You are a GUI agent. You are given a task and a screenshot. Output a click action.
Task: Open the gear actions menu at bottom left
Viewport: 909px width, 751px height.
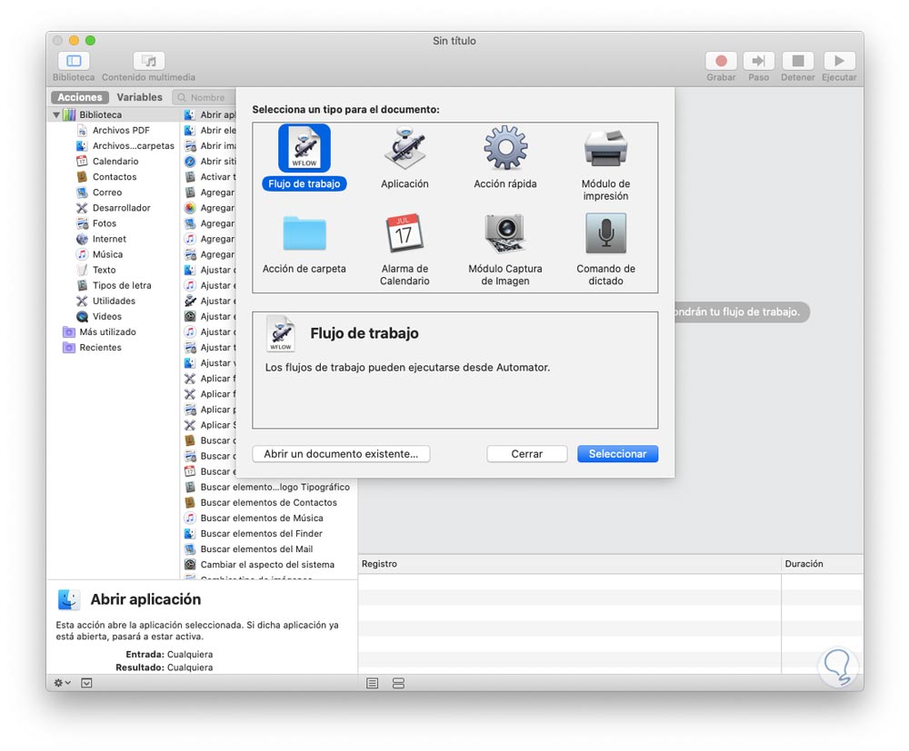(62, 683)
